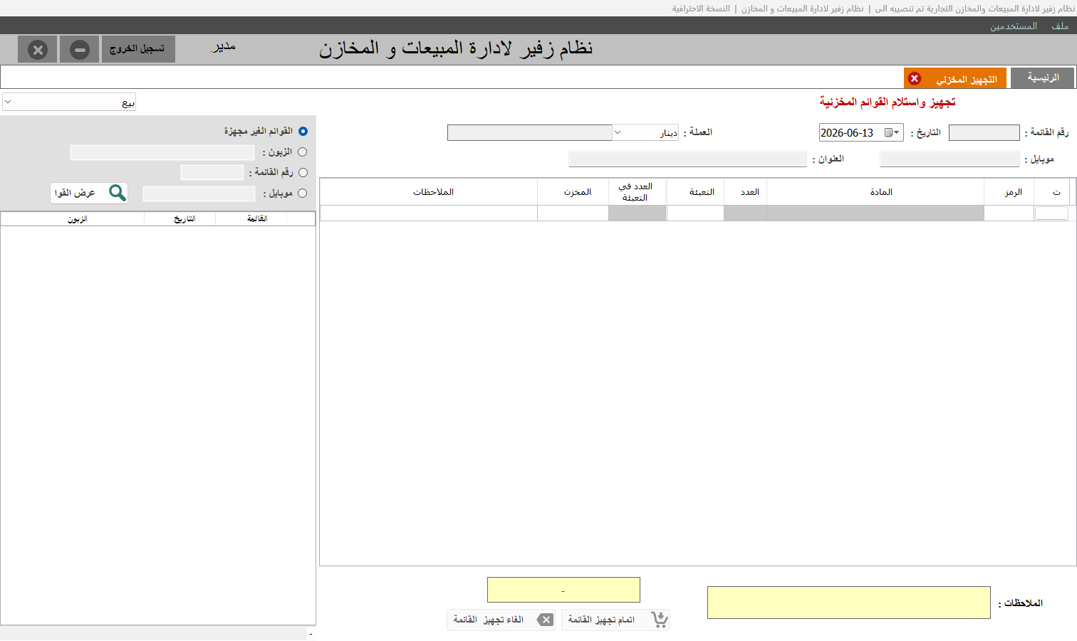Click the yellow الملاحظات notes box
This screenshot has width=1077, height=641.
849,603
